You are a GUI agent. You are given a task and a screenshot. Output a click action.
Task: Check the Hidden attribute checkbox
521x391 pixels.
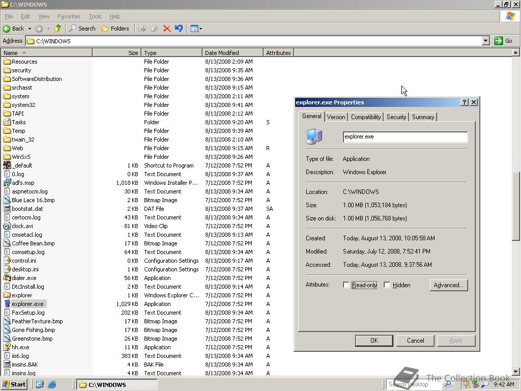(387, 285)
